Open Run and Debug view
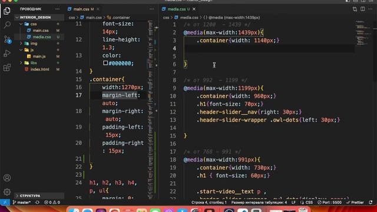This screenshot has height=212, width=377. (x=7, y=53)
